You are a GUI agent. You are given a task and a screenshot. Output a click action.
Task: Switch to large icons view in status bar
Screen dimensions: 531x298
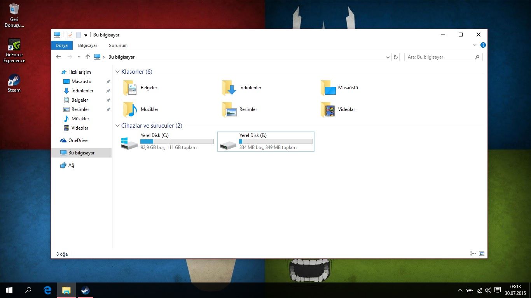tap(482, 254)
